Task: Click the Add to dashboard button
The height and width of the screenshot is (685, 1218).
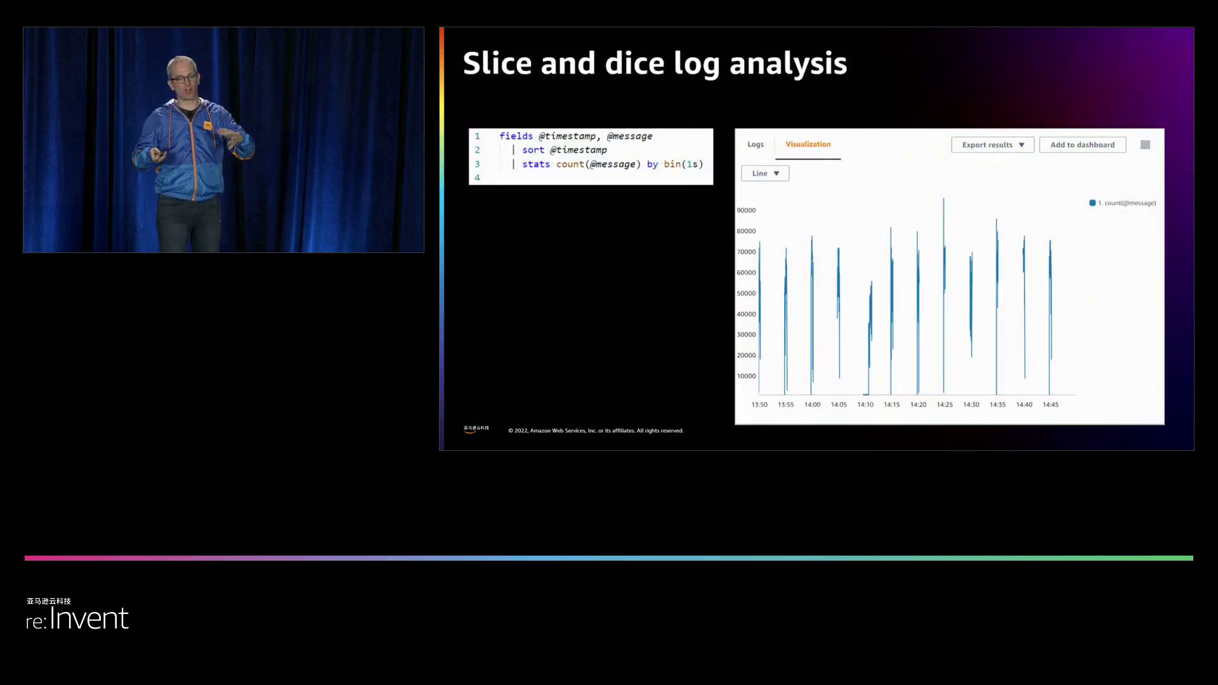Action: pyautogui.click(x=1082, y=145)
